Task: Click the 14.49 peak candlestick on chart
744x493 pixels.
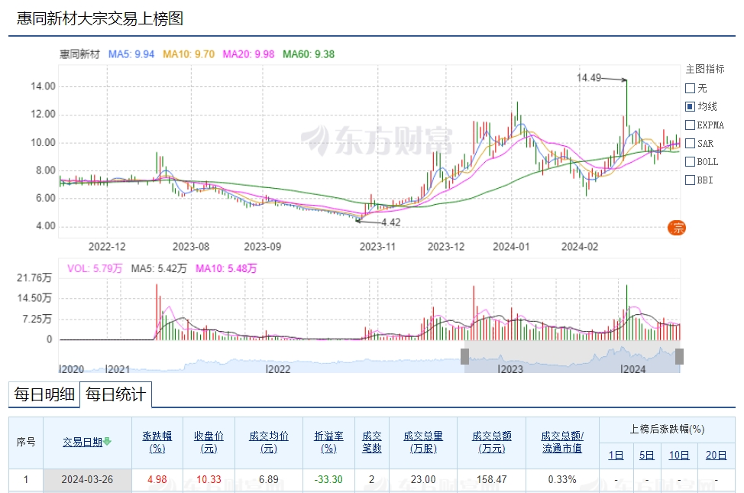Action: (626, 115)
